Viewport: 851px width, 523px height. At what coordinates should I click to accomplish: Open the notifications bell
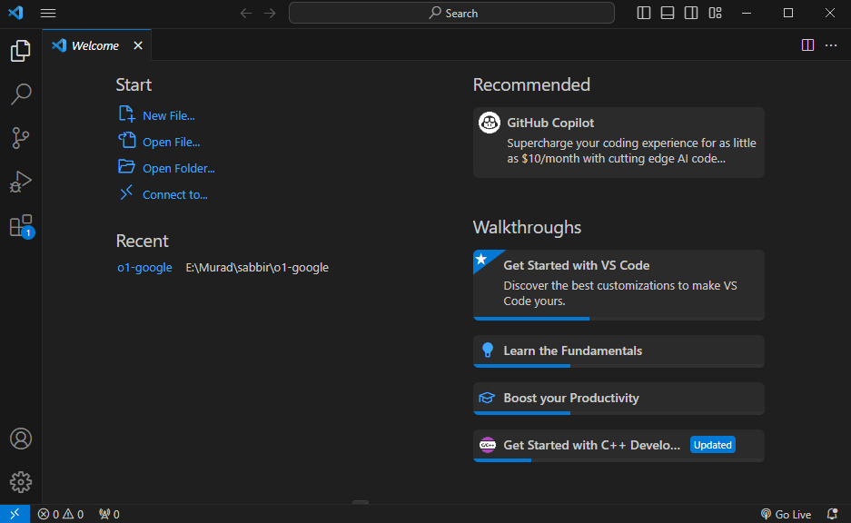(831, 514)
